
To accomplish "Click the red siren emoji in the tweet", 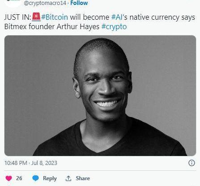I will tap(36, 17).
